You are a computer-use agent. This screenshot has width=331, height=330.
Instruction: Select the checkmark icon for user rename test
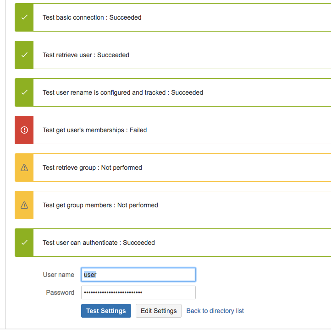(x=24, y=92)
